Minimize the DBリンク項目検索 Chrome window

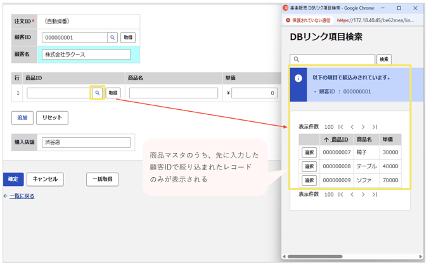click(x=383, y=8)
